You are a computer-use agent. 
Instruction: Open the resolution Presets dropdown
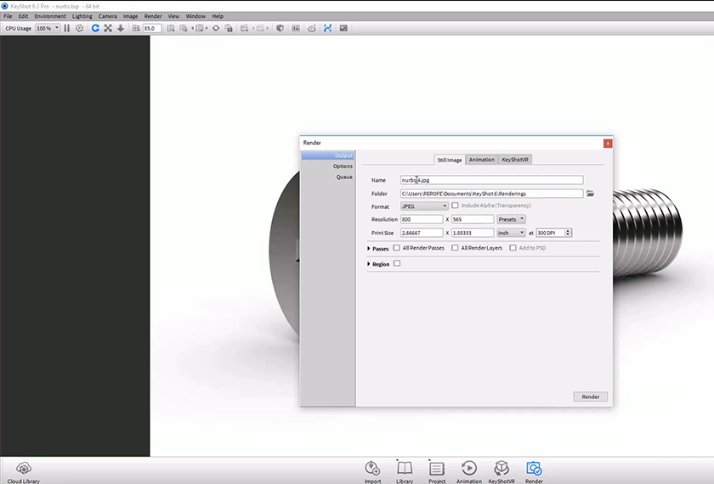coord(511,219)
